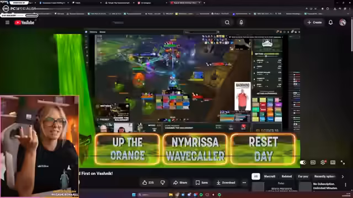Open the notifications bell
This screenshot has width=353, height=198.
[x=330, y=23]
